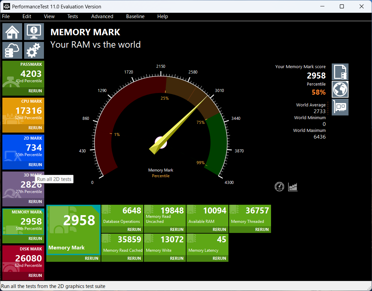Image resolution: width=372 pixels, height=291 pixels.
Task: Select the 2D Mark score tile
Action: 23,148
